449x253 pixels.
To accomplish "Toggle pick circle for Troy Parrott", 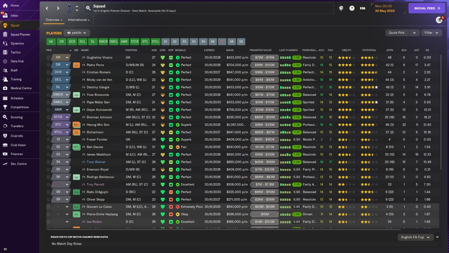I will pos(48,184).
